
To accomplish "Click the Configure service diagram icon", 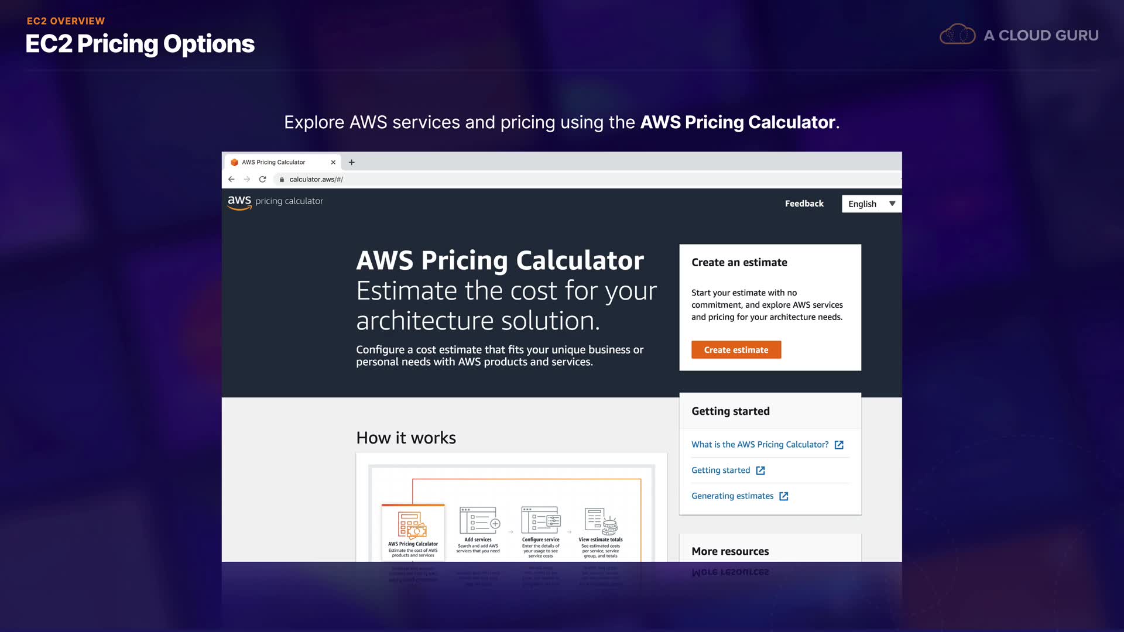I will 541,520.
